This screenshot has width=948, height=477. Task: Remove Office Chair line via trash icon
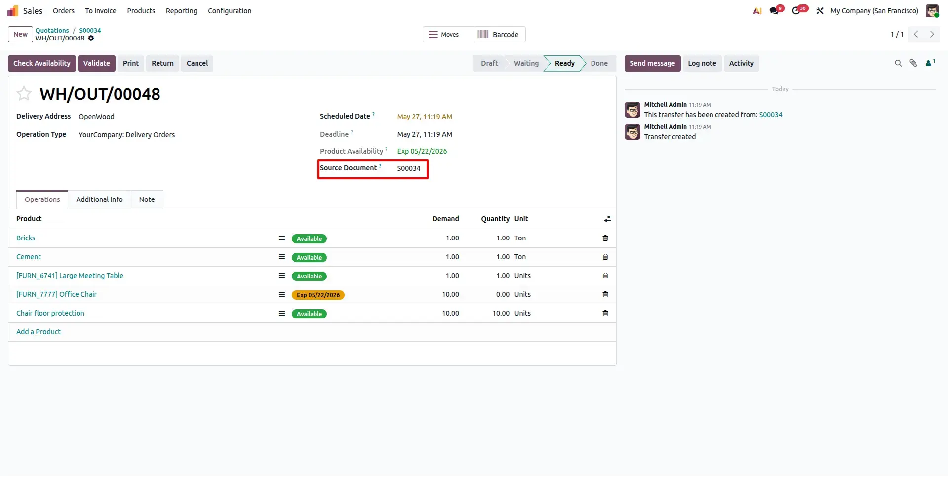605,295
